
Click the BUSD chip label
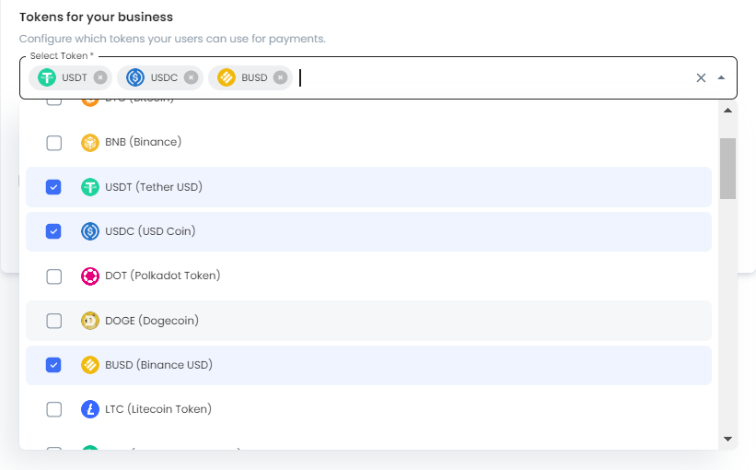click(254, 77)
